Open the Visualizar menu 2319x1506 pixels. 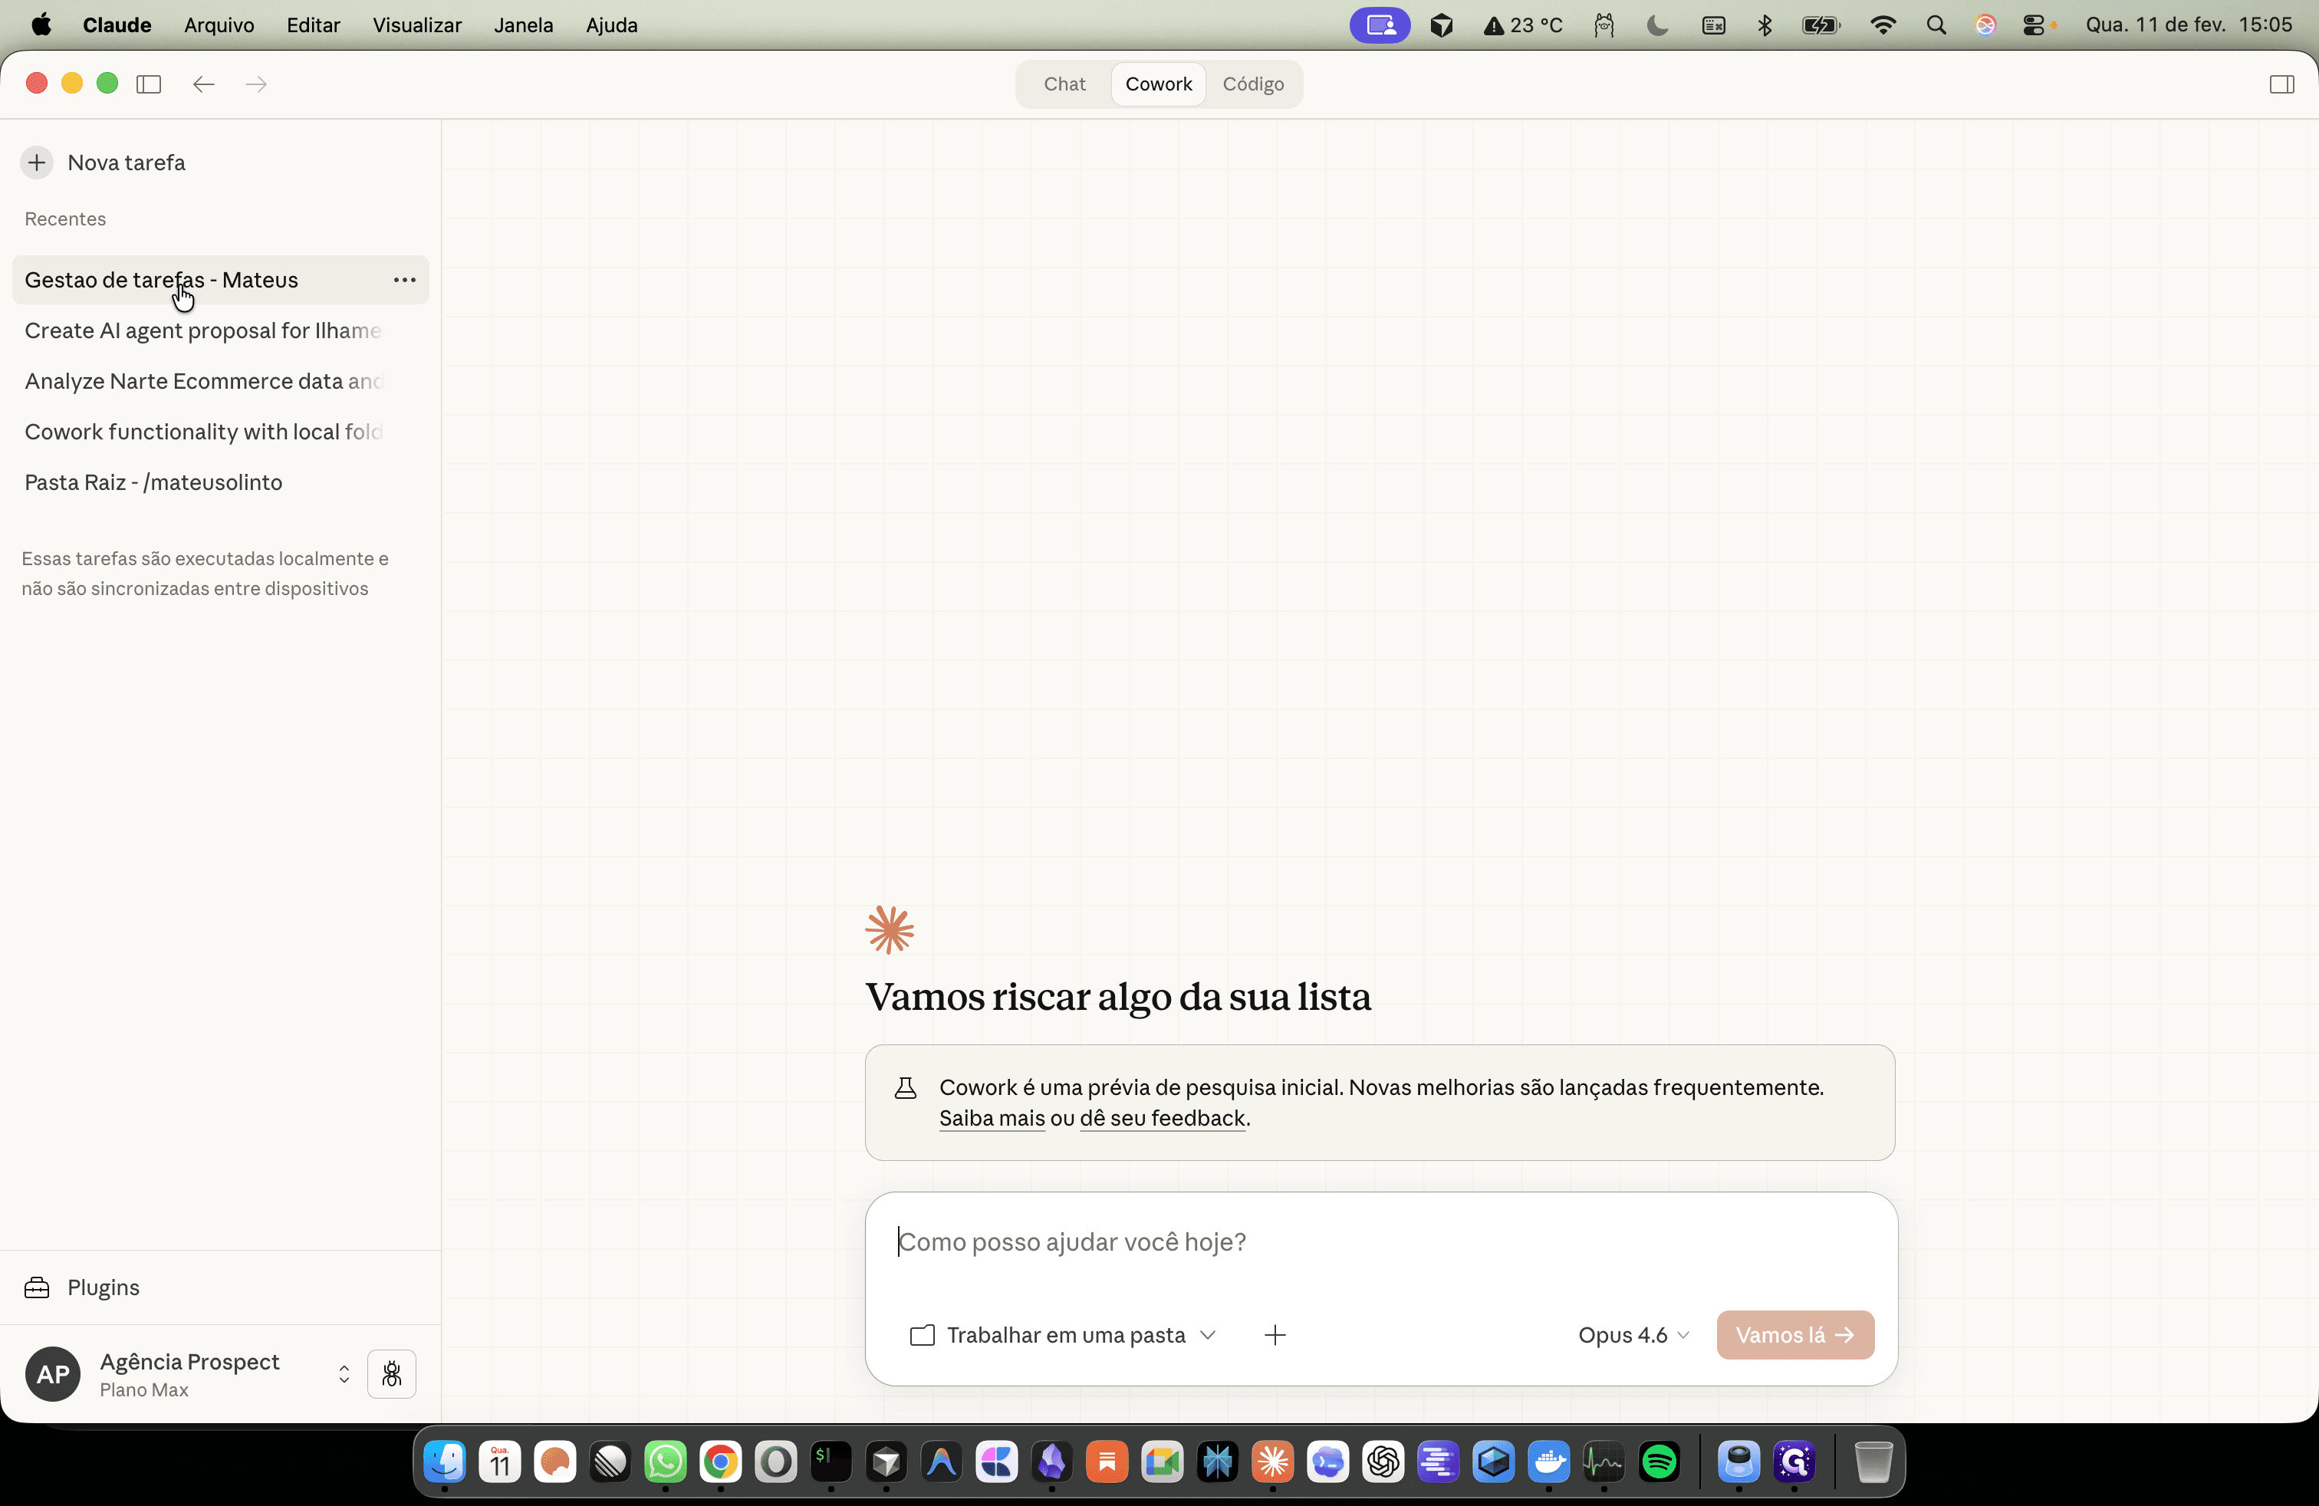tap(417, 25)
